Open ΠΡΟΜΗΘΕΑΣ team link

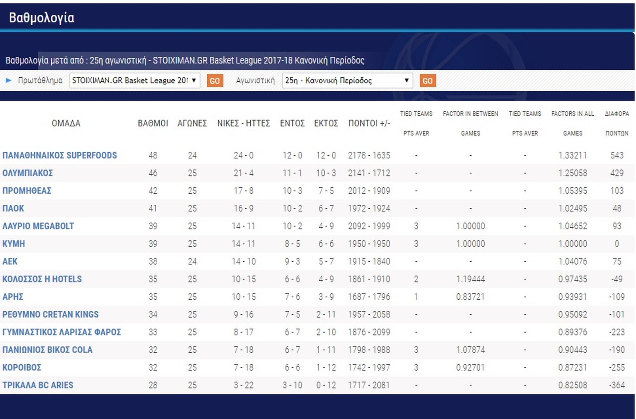click(27, 191)
